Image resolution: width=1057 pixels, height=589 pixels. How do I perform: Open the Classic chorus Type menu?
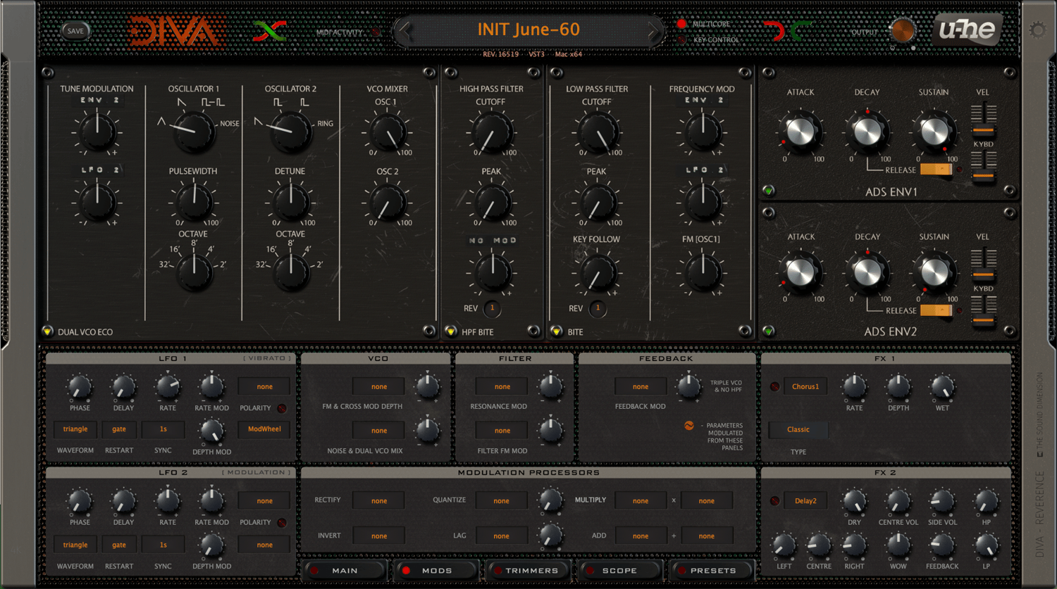pos(798,429)
